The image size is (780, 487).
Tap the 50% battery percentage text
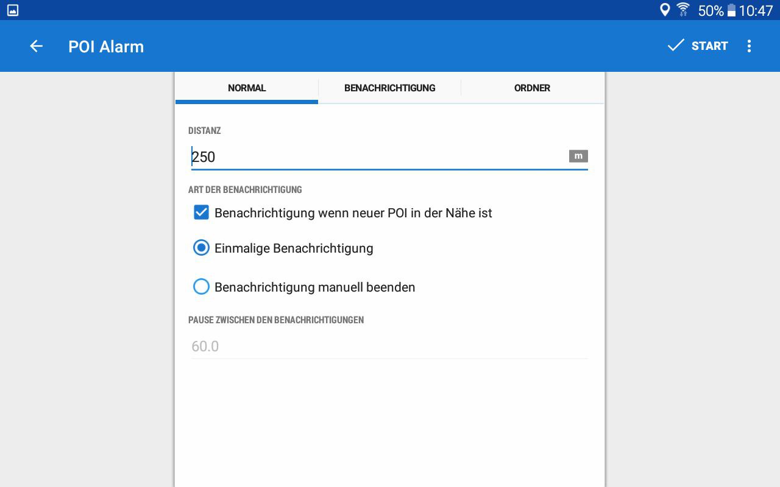tap(711, 10)
